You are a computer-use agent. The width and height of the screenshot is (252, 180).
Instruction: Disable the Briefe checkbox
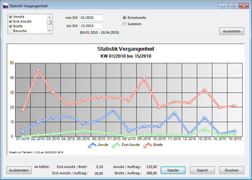click(x=11, y=26)
